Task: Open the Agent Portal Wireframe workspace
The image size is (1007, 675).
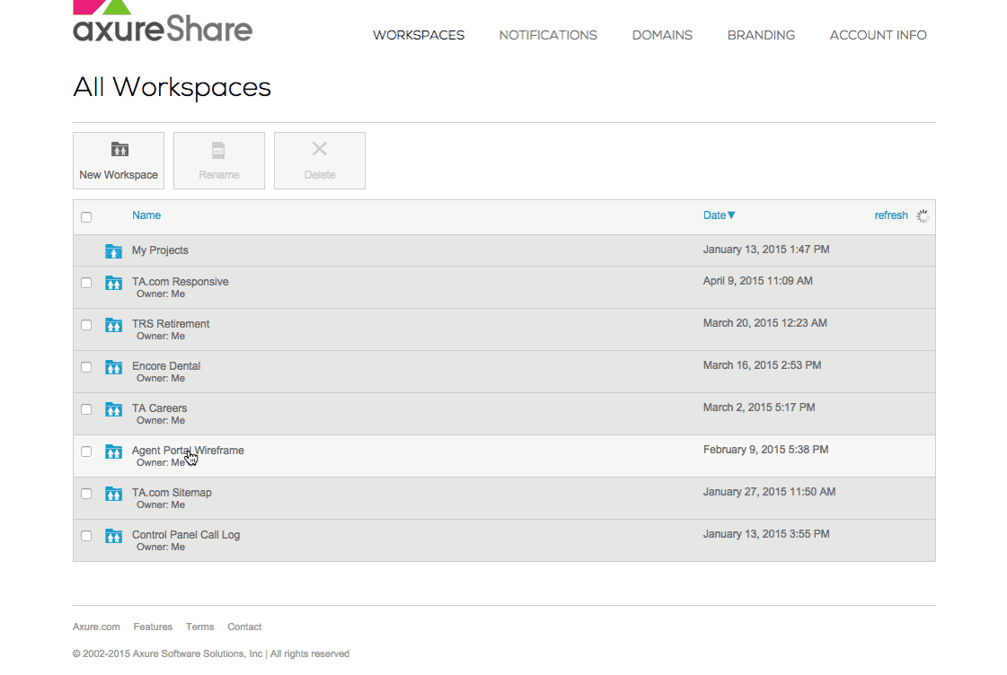Action: pyautogui.click(x=188, y=450)
